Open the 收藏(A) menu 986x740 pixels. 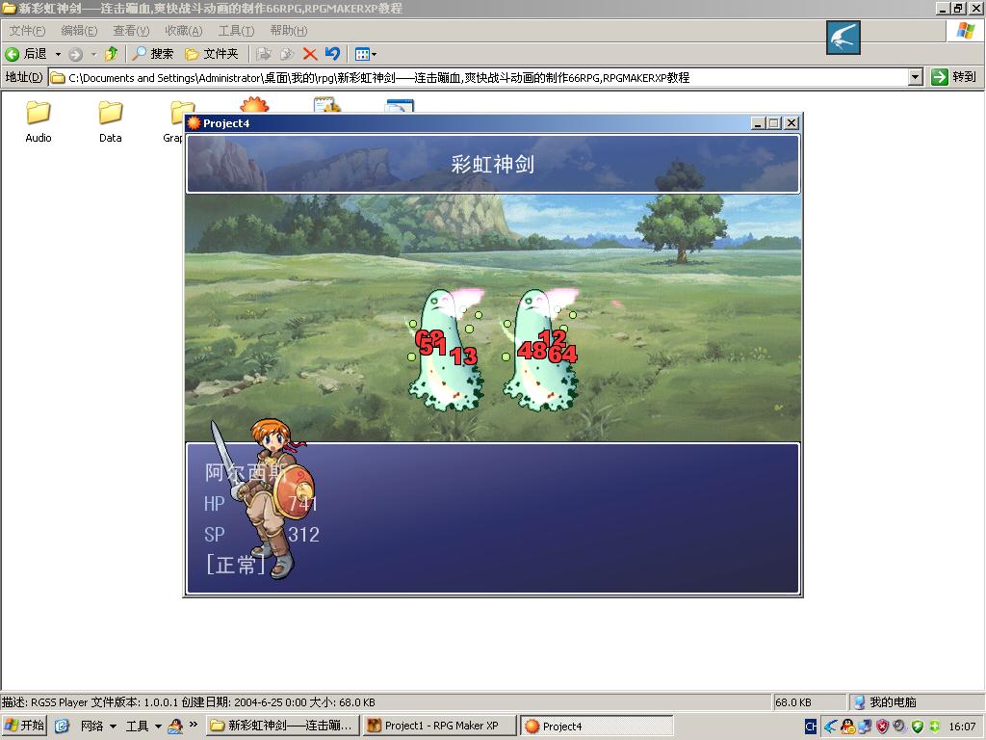tap(184, 31)
